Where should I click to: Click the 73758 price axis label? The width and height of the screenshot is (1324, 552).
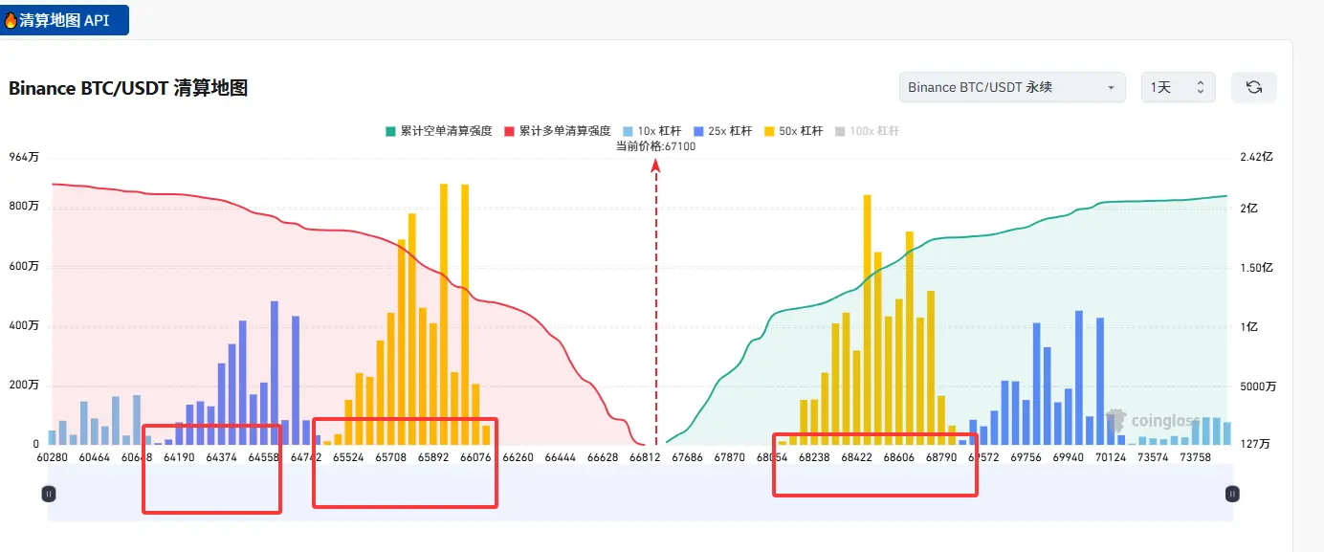[x=1195, y=458]
